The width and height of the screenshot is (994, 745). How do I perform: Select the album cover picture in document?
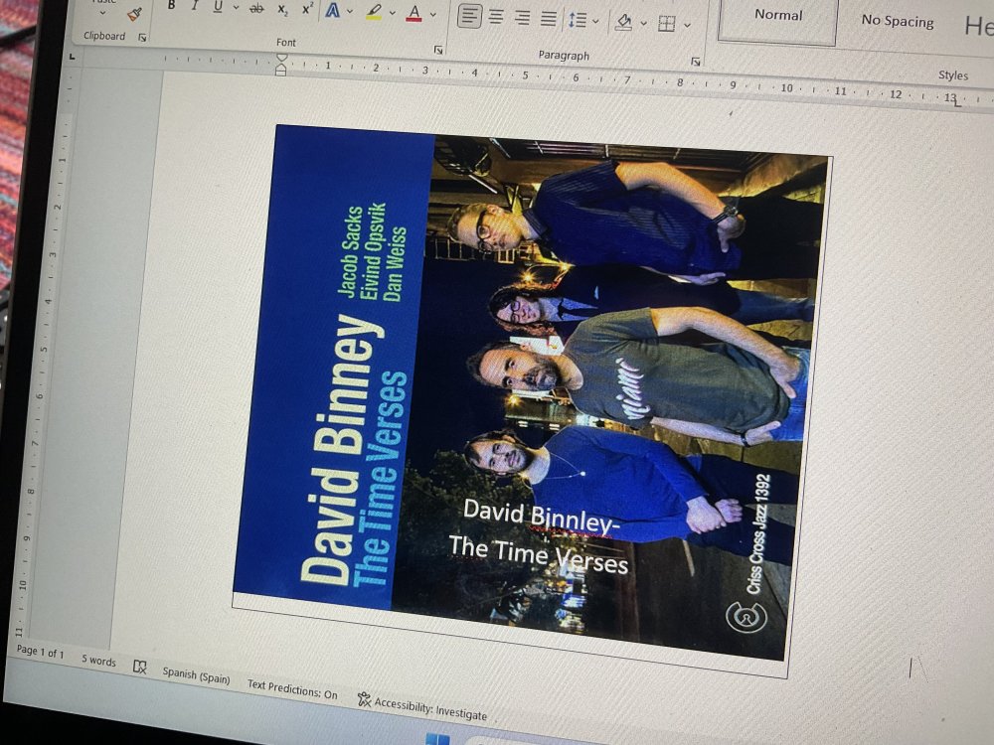533,392
